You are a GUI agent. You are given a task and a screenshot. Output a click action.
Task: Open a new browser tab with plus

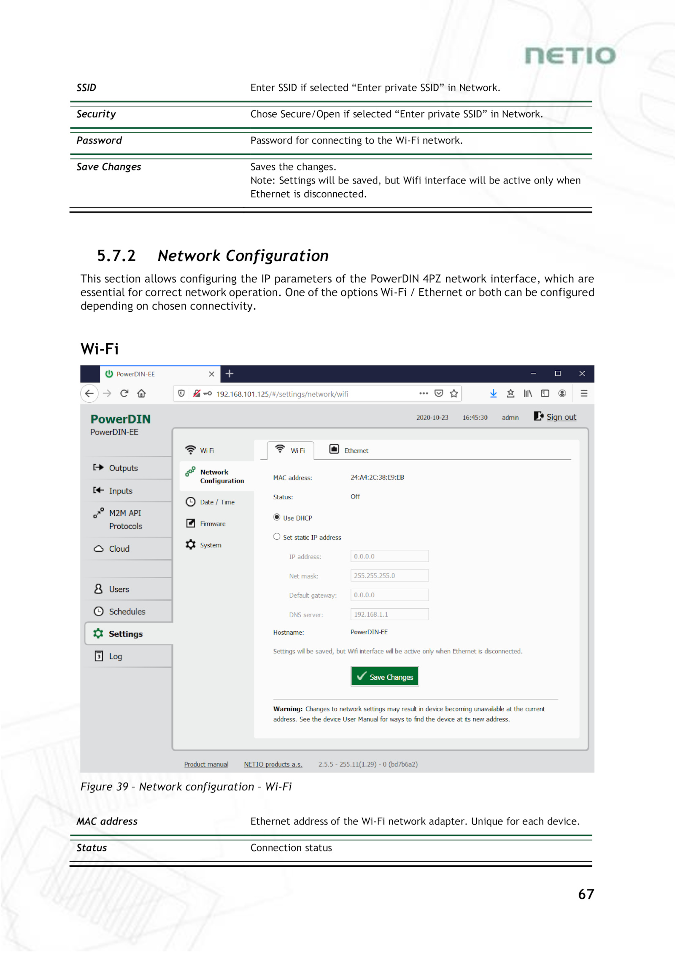tap(229, 374)
